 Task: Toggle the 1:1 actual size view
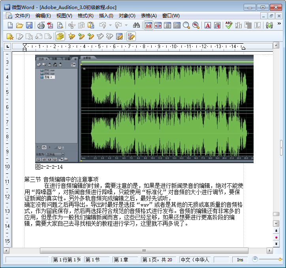pos(149,25)
